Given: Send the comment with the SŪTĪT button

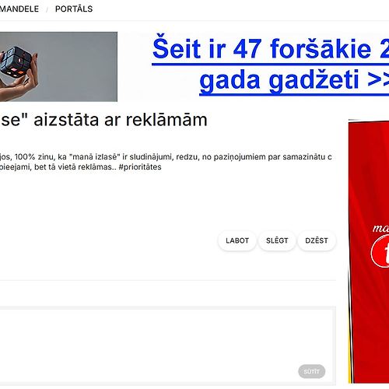Looking at the screenshot, I should pyautogui.click(x=311, y=371).
